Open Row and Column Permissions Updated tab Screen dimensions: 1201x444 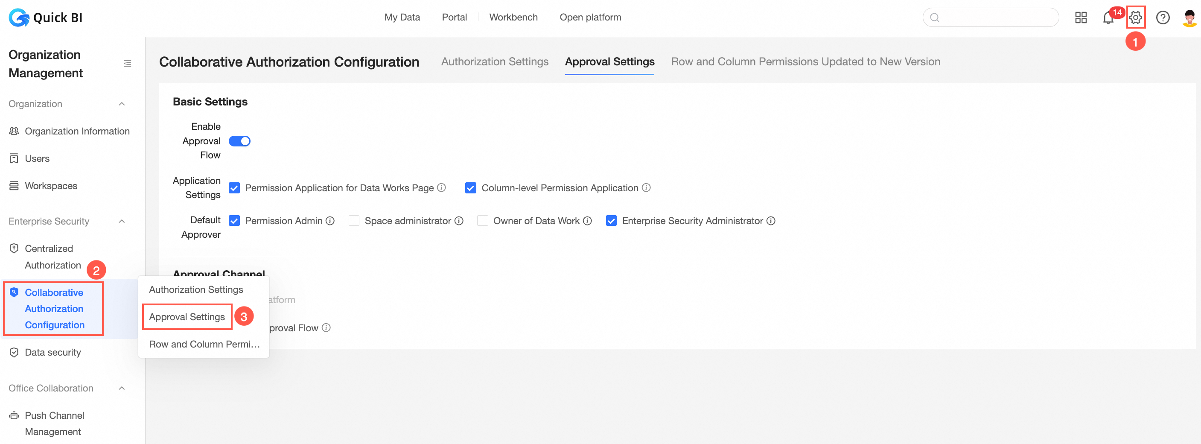(805, 61)
